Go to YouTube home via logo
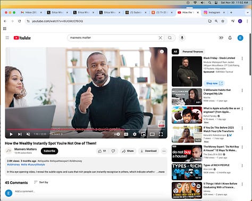Screen dimensions: 252x201 [x=22, y=38]
